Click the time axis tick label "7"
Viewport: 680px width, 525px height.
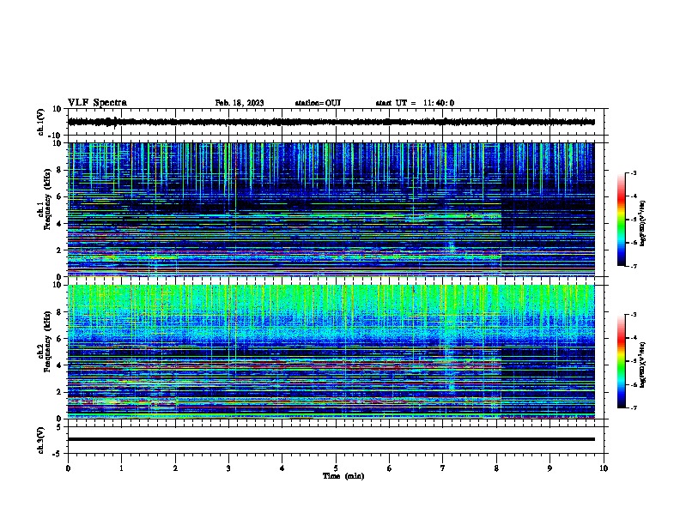(x=443, y=468)
